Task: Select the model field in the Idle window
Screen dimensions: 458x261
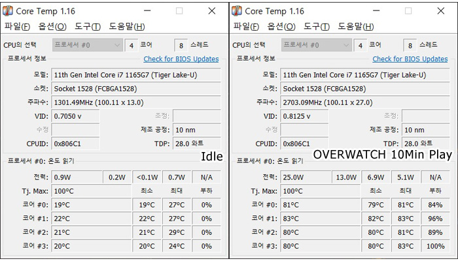Action: 136,75
